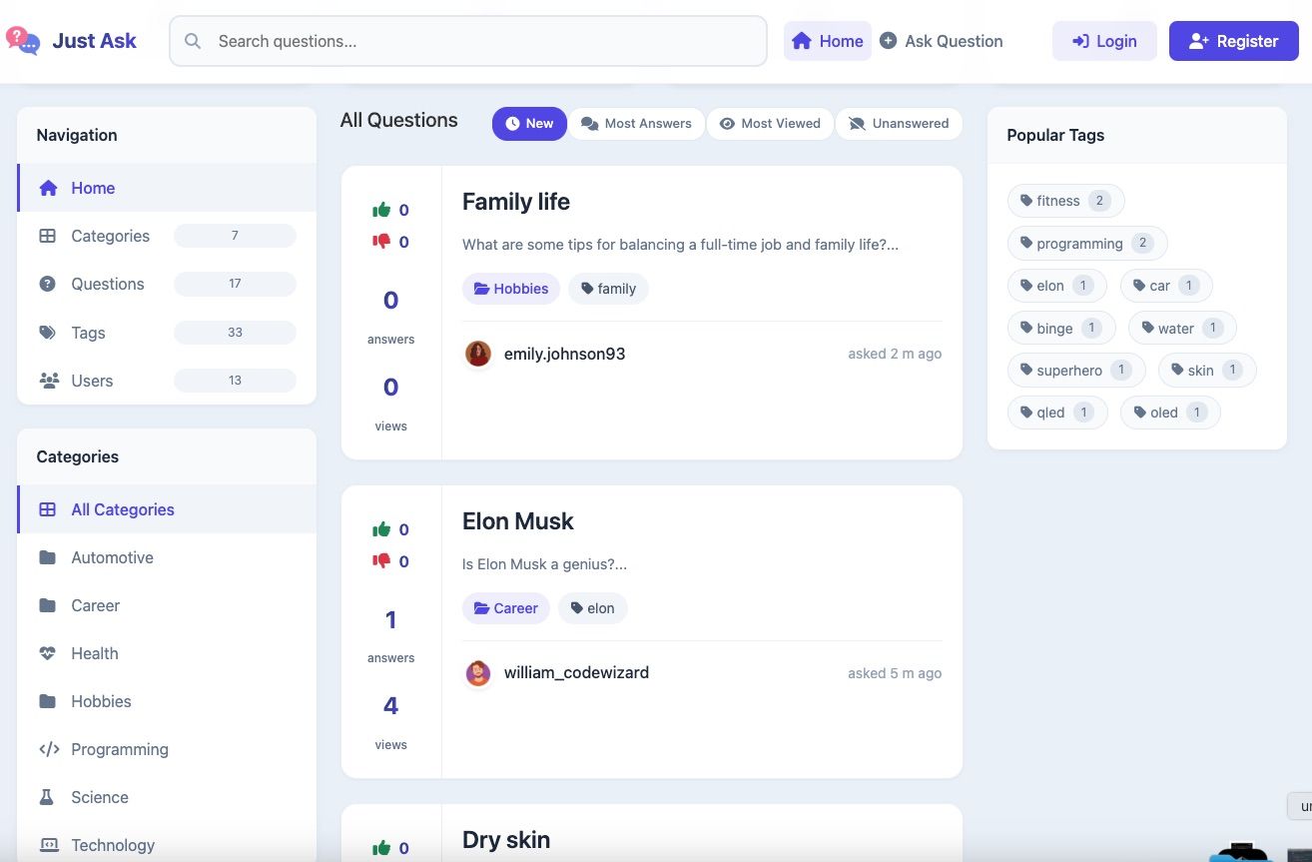1312x862 pixels.
Task: Click the Categories count badge 7
Action: click(235, 236)
